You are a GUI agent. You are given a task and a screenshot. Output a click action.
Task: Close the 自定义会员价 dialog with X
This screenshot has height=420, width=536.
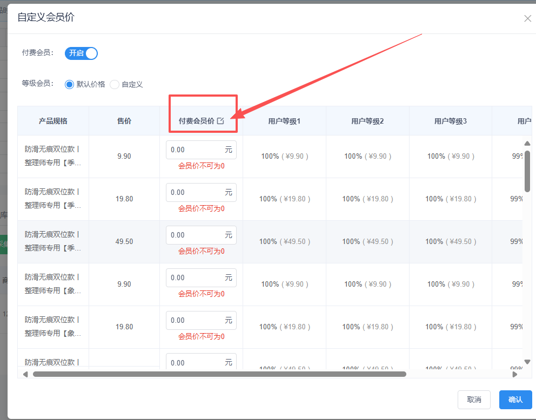click(527, 18)
